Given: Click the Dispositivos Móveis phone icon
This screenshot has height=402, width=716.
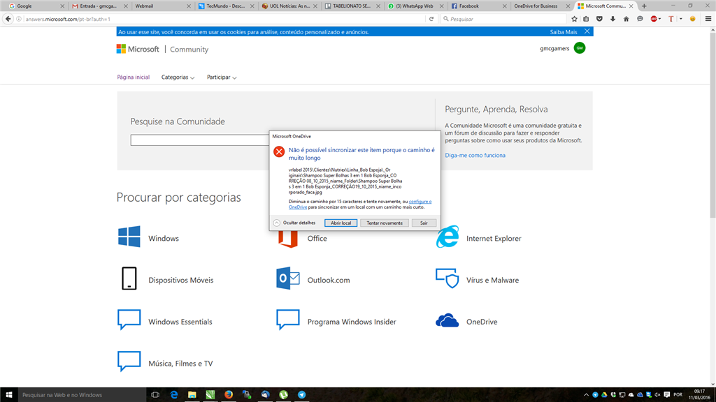Looking at the screenshot, I should tap(129, 278).
